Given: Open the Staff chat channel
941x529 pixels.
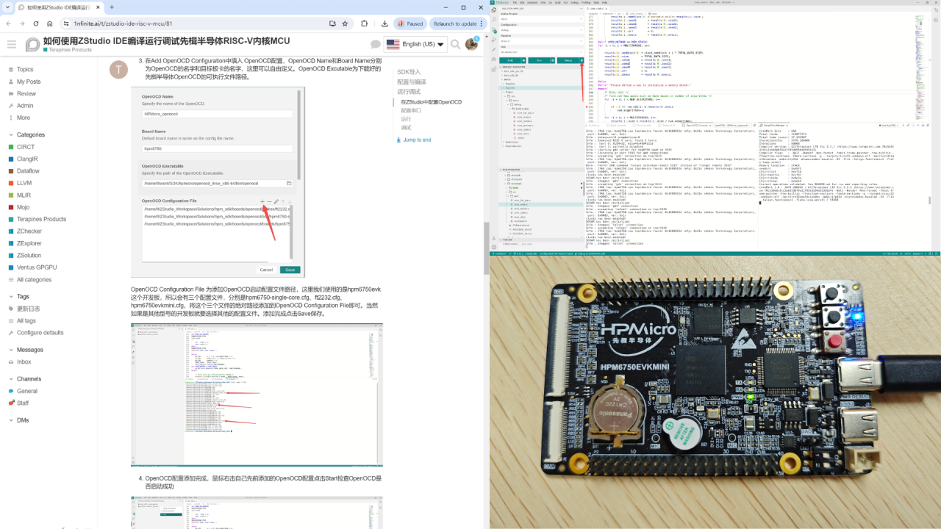Looking at the screenshot, I should 23,403.
